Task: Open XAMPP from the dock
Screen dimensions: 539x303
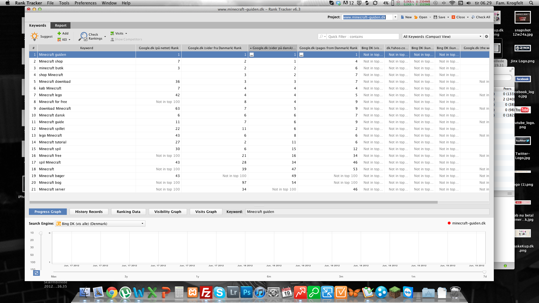Action: (193, 293)
